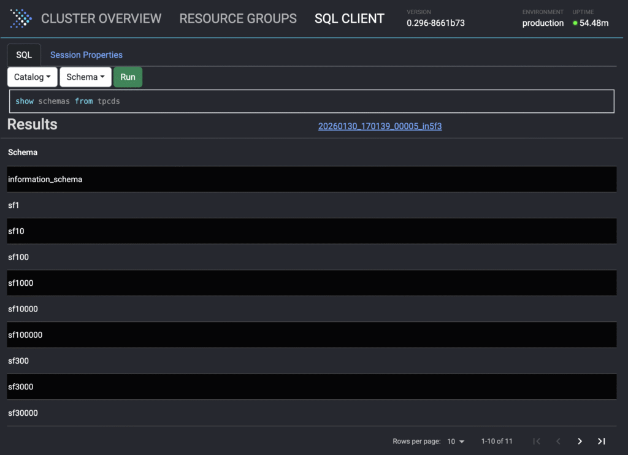Go to the first results page
The image size is (628, 455).
(x=537, y=442)
